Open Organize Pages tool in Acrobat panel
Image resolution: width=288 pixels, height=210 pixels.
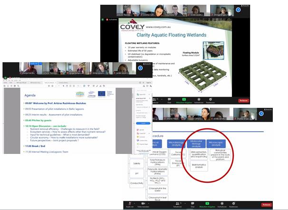[142, 144]
